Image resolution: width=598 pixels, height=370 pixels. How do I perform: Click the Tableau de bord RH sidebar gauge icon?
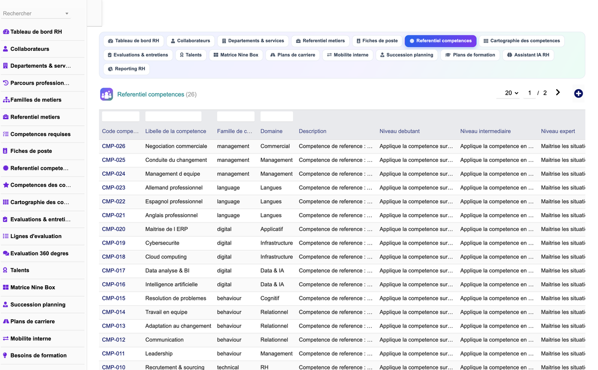pos(6,32)
